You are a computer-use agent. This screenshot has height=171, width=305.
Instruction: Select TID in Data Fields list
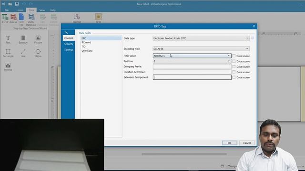point(102,47)
